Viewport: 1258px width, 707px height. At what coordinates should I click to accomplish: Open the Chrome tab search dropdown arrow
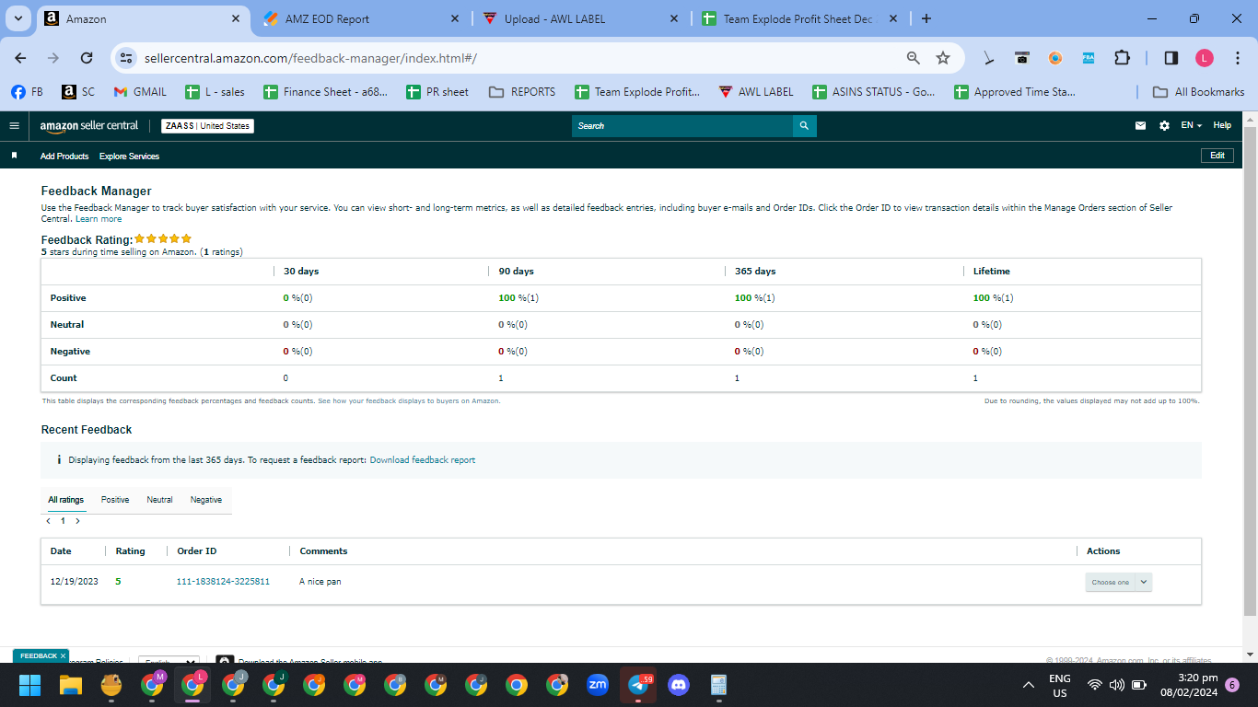18,18
